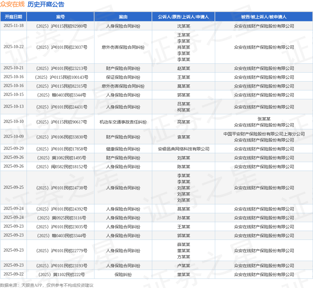Click the 案由 column header

(x=123, y=17)
